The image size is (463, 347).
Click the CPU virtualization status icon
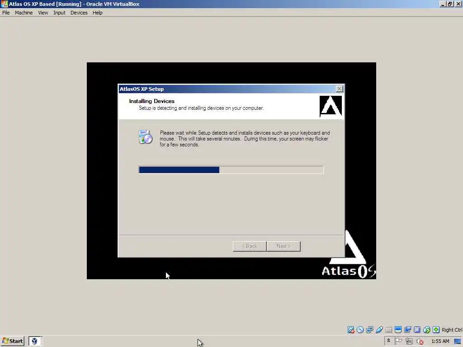(x=417, y=329)
